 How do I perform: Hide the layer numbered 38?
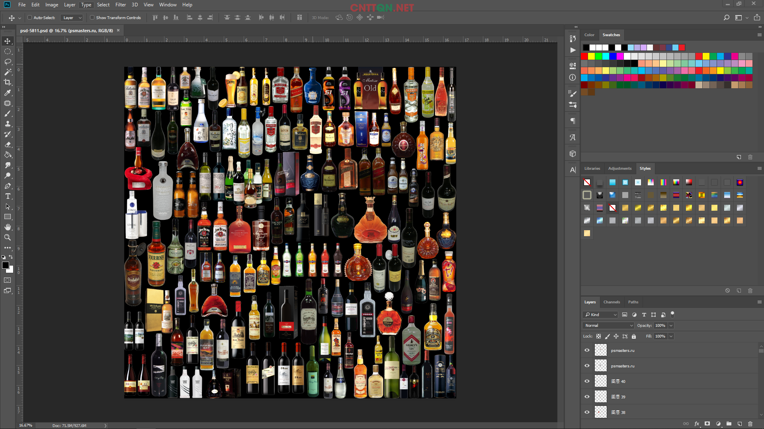pyautogui.click(x=587, y=412)
